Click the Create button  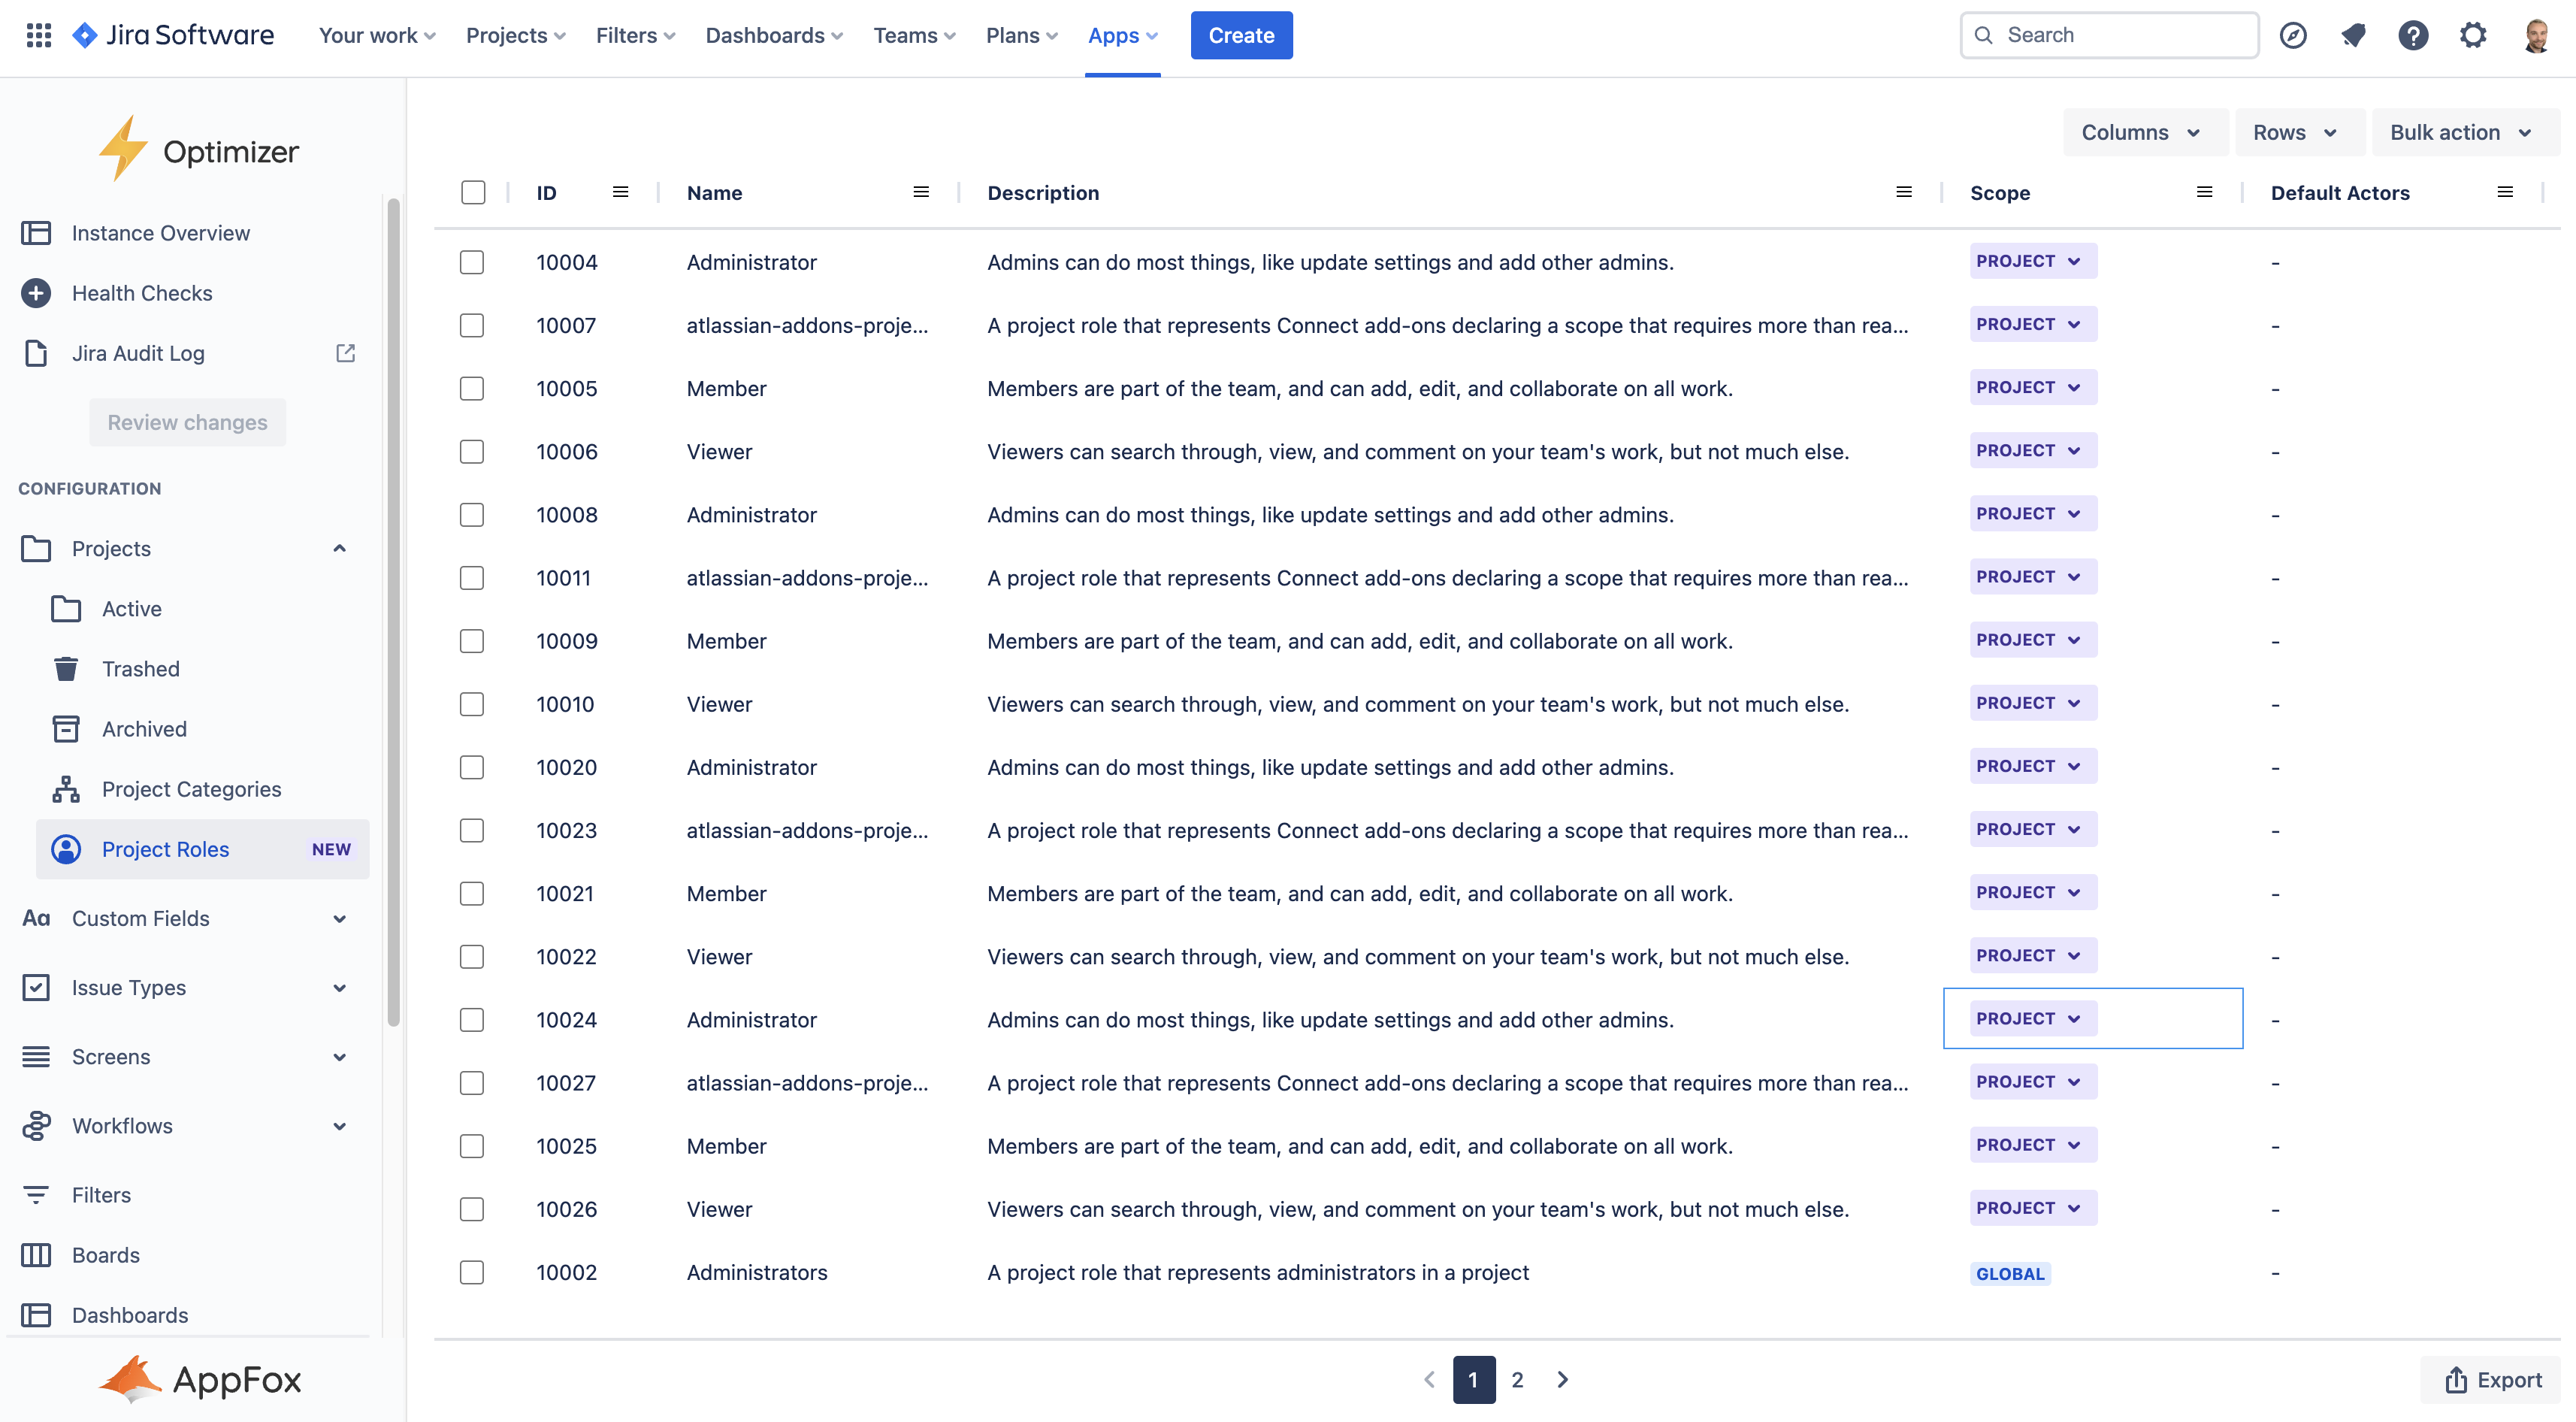point(1241,35)
